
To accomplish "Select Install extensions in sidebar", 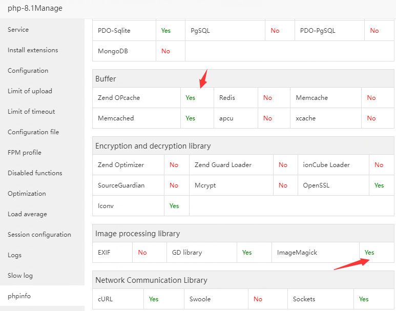I will tap(33, 50).
